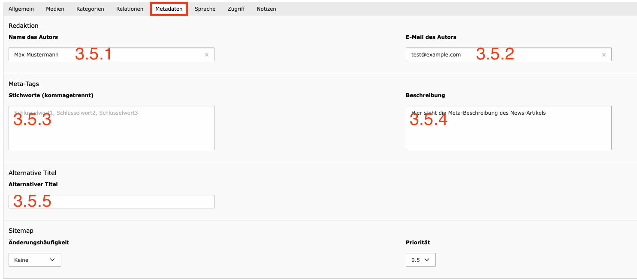Clear the Name des Autors field
This screenshot has height=279, width=637.
point(206,55)
